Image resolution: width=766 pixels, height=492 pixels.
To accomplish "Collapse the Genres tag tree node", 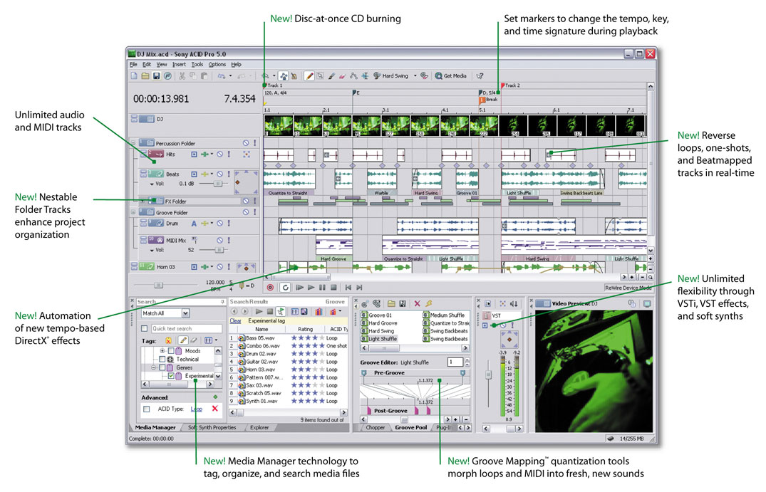I will pos(153,367).
